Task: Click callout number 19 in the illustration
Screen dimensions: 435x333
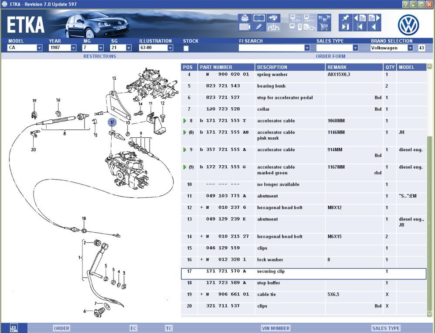Action: point(34,101)
